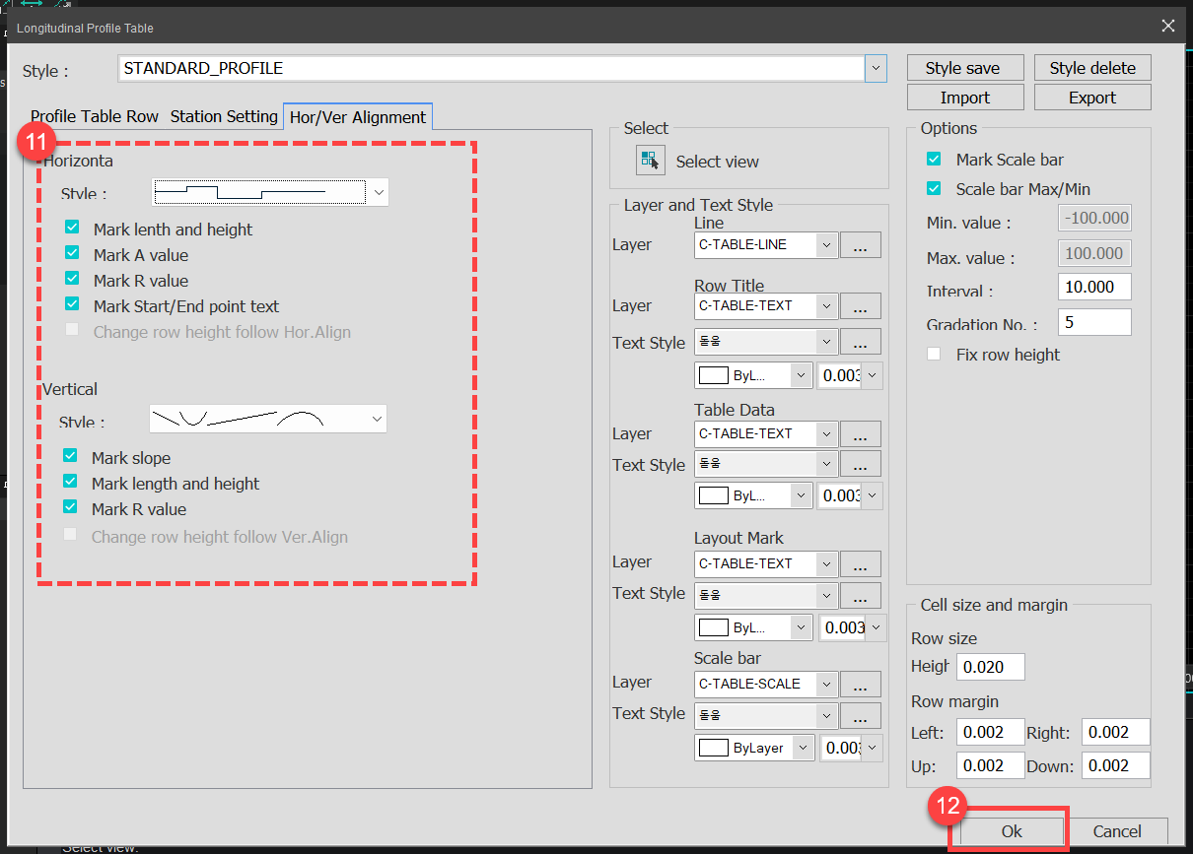The width and height of the screenshot is (1193, 854).
Task: Enable Fix row height
Action: (933, 354)
